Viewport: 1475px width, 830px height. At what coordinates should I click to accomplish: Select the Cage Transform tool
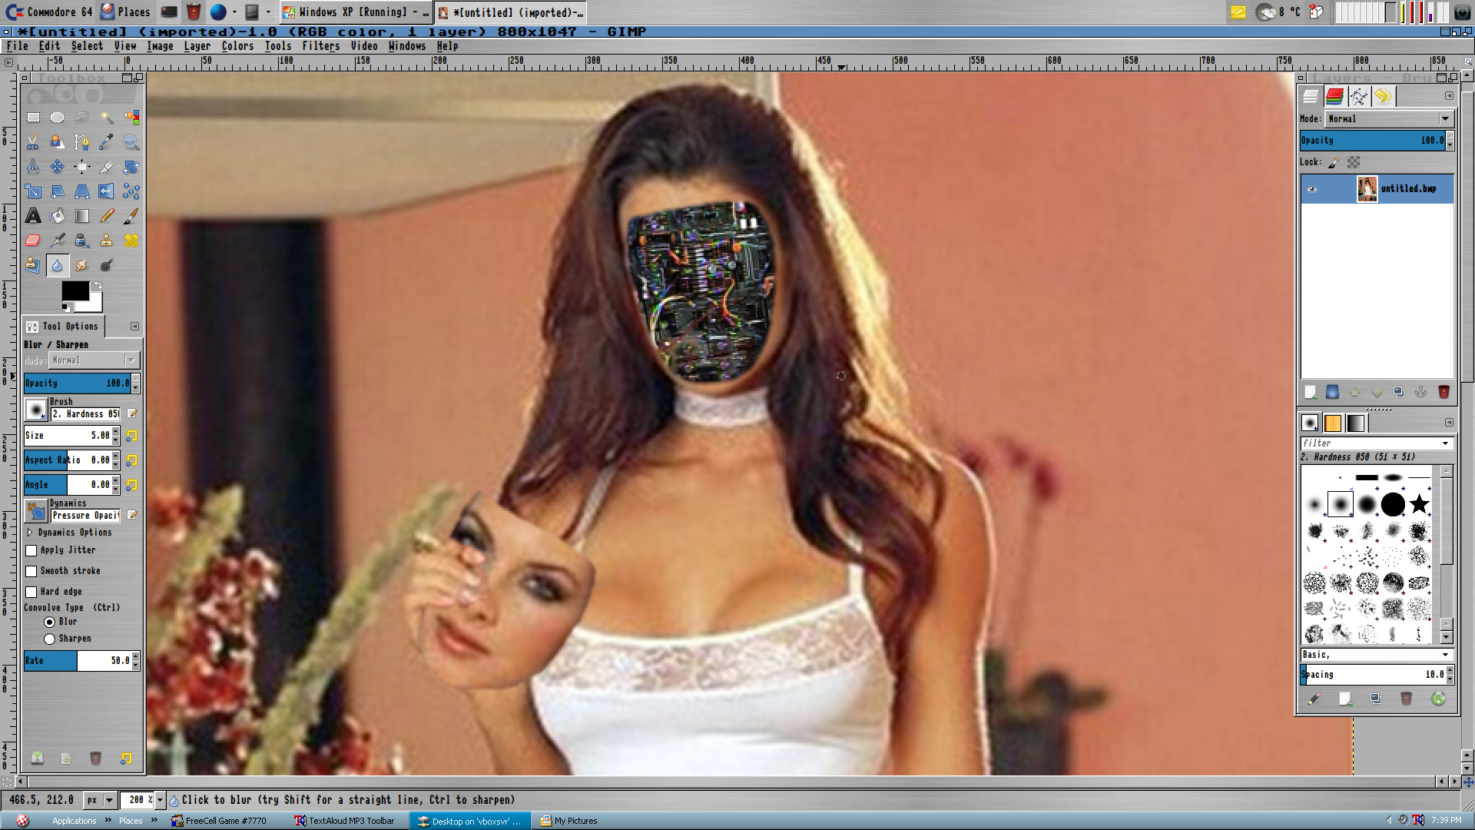pyautogui.click(x=131, y=191)
